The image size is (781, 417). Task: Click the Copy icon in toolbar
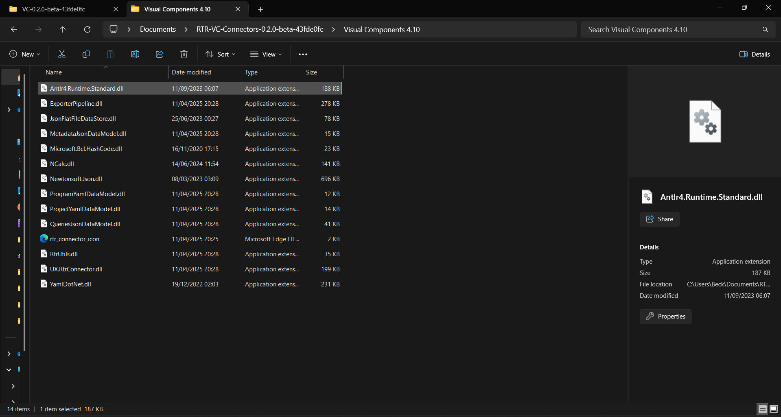coord(86,54)
